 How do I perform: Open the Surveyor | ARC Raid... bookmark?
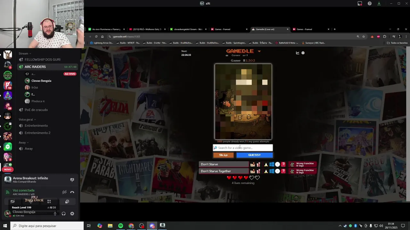click(x=313, y=43)
